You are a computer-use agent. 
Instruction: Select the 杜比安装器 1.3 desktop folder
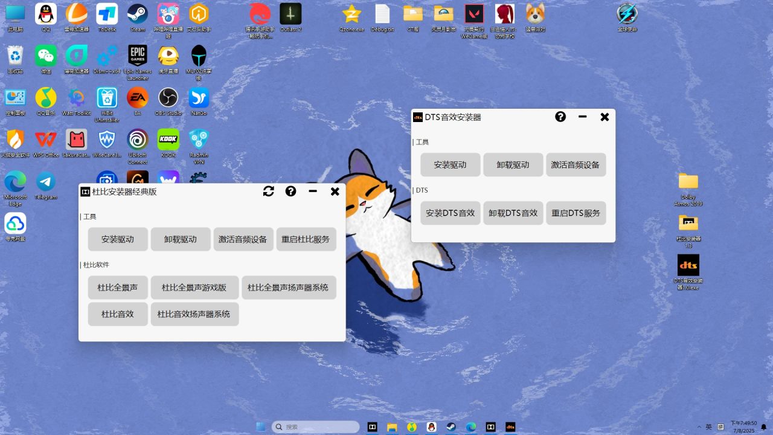point(688,230)
